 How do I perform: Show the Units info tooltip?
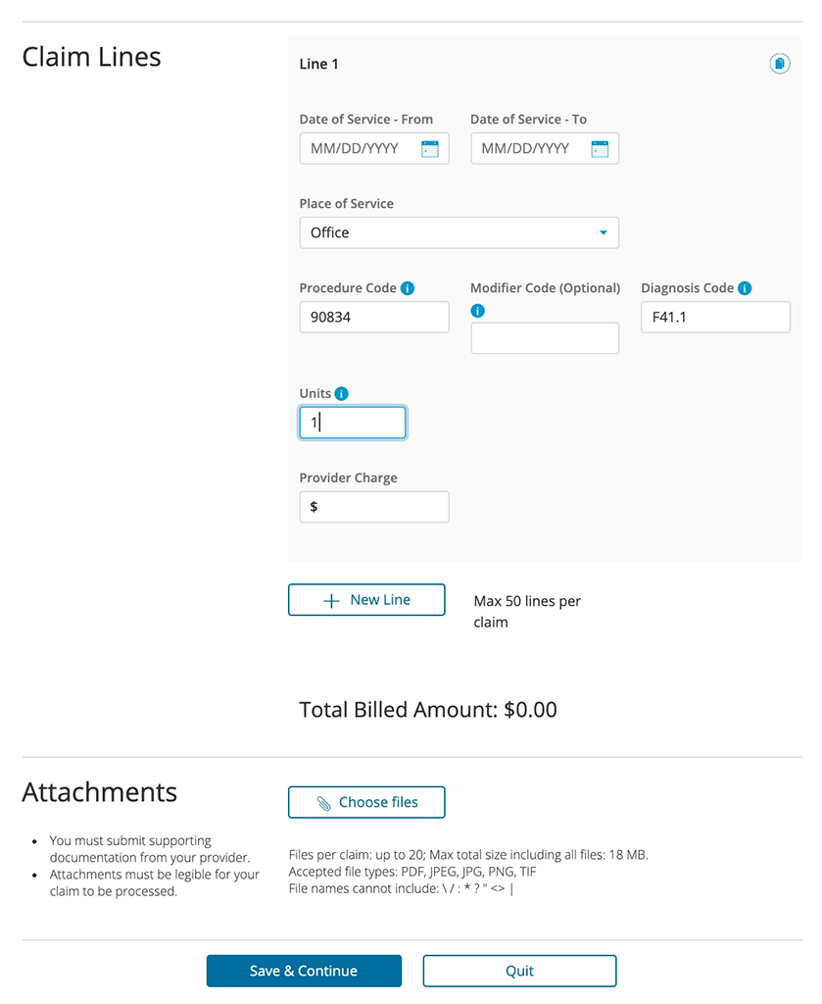click(x=341, y=393)
